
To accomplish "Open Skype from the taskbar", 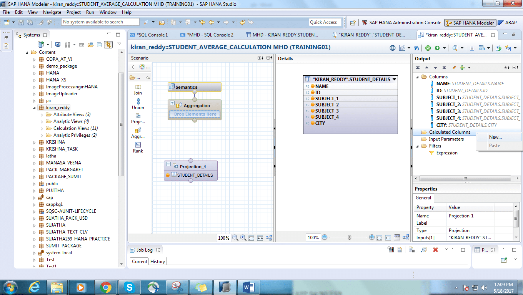I will (x=129, y=287).
